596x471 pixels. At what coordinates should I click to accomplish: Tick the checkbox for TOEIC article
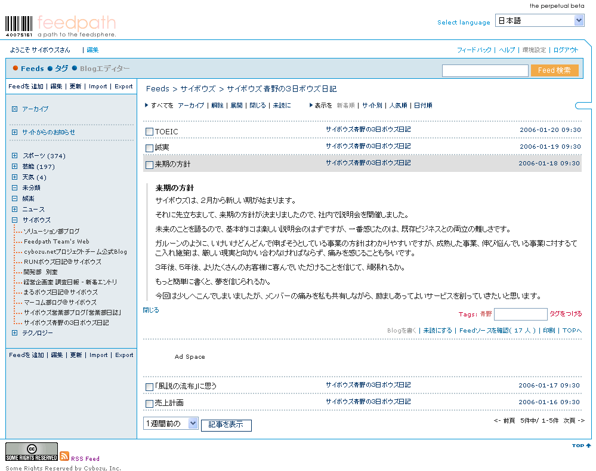(149, 132)
